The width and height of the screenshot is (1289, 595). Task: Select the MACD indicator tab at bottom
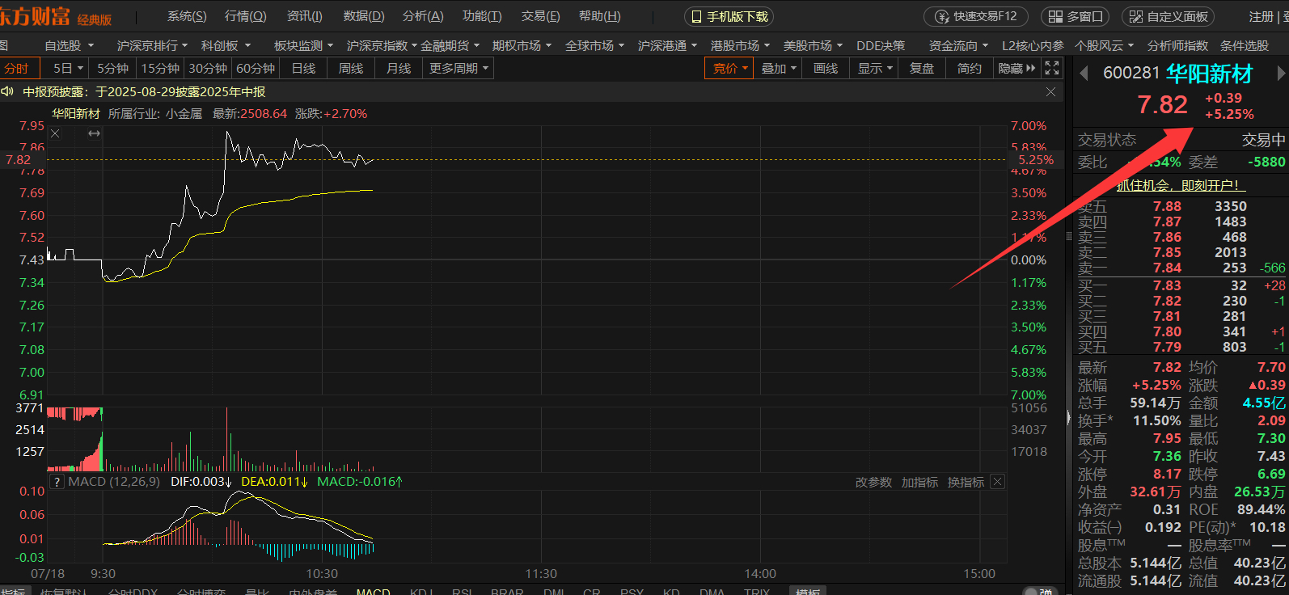(x=373, y=591)
